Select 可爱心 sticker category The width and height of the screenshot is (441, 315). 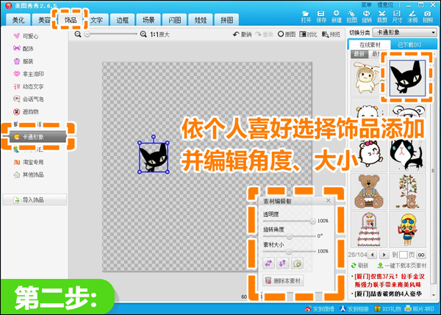coord(26,36)
